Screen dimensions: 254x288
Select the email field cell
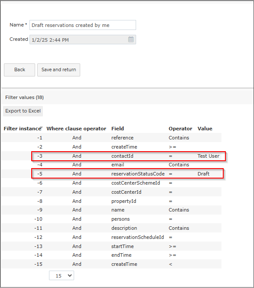pyautogui.click(x=117, y=165)
